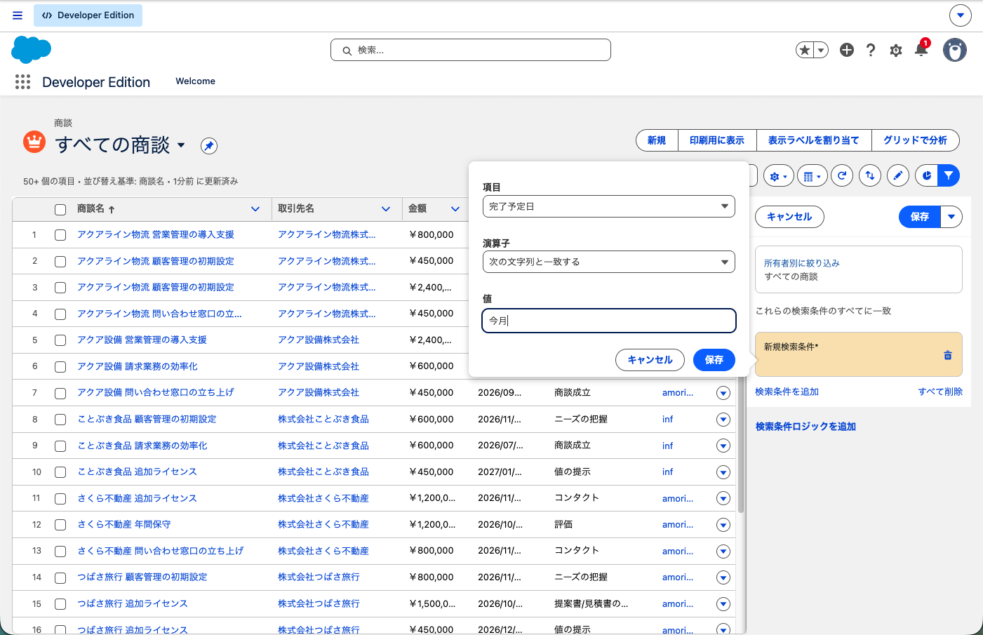Refresh the list view
This screenshot has width=983, height=635.
click(842, 175)
